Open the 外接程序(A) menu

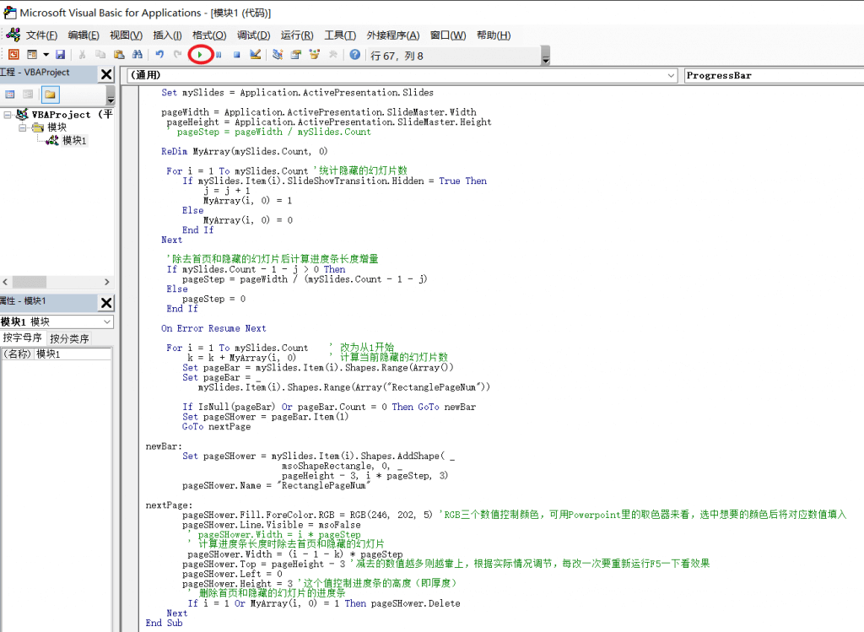393,35
